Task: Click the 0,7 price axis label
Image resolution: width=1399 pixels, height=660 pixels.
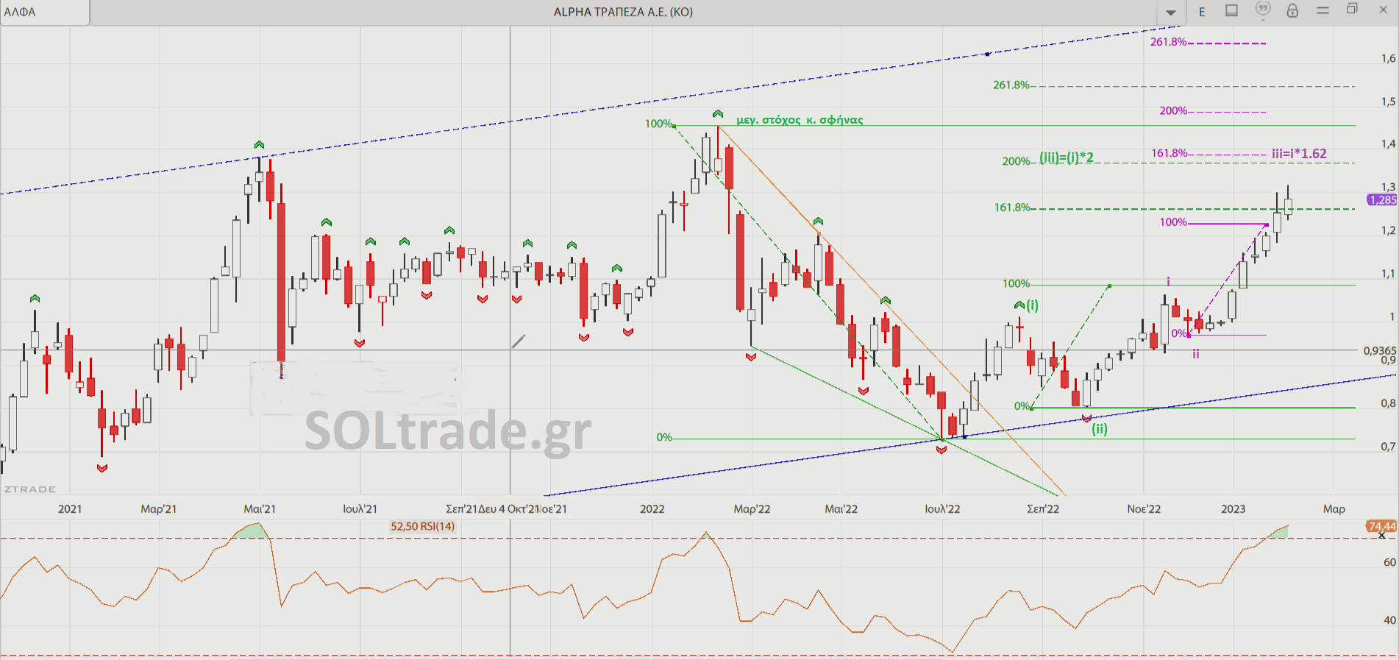Action: [1388, 447]
